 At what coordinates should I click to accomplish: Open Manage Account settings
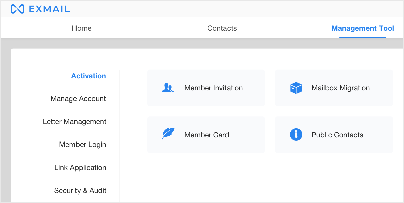tap(78, 98)
